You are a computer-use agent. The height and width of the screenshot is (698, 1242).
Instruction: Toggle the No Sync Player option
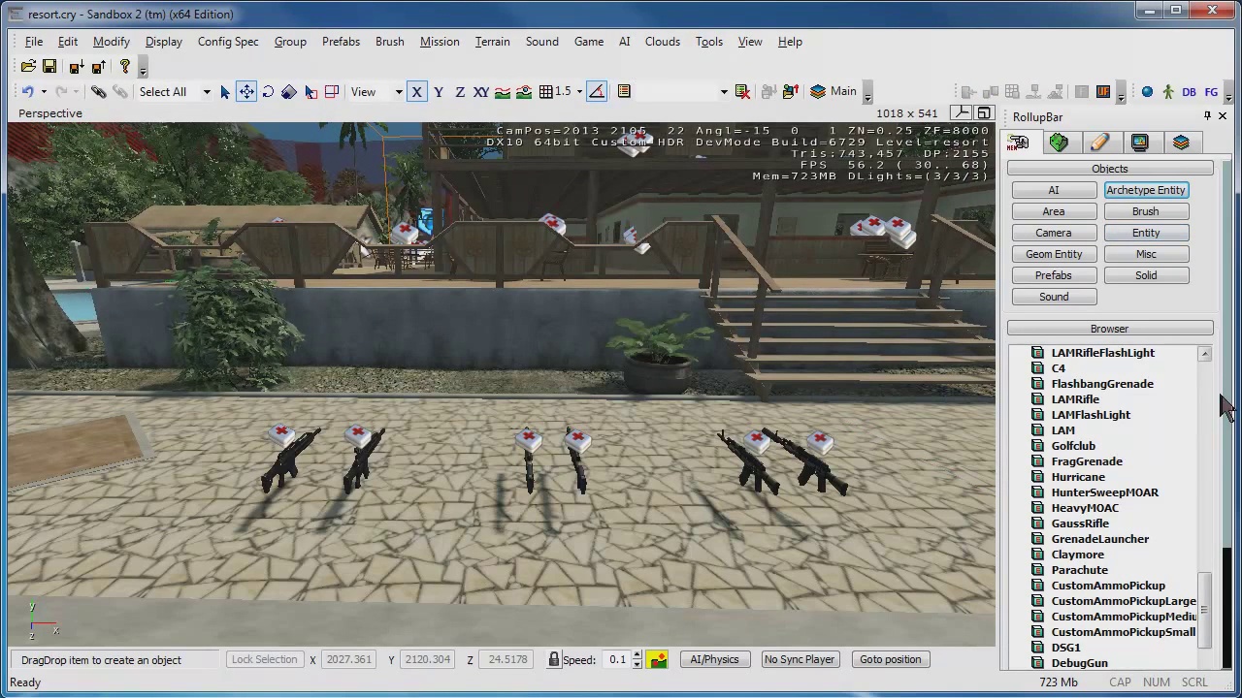point(799,659)
